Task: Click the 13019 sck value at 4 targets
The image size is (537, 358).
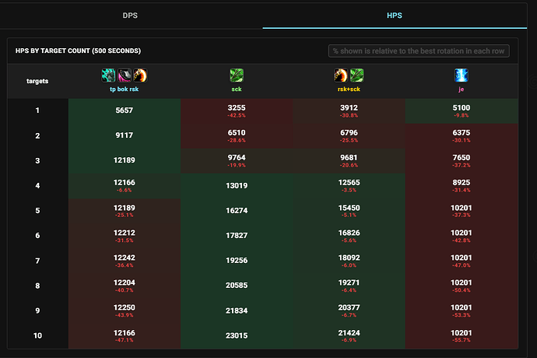Action: [237, 186]
